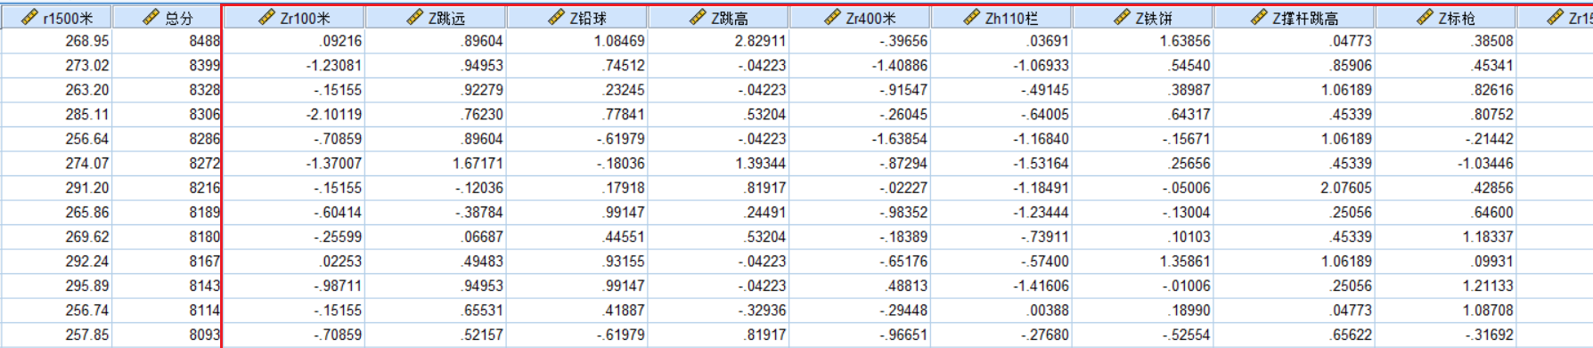This screenshot has height=348, width=1593.
Task: Select Z跳远 value .92279
Action: point(436,90)
